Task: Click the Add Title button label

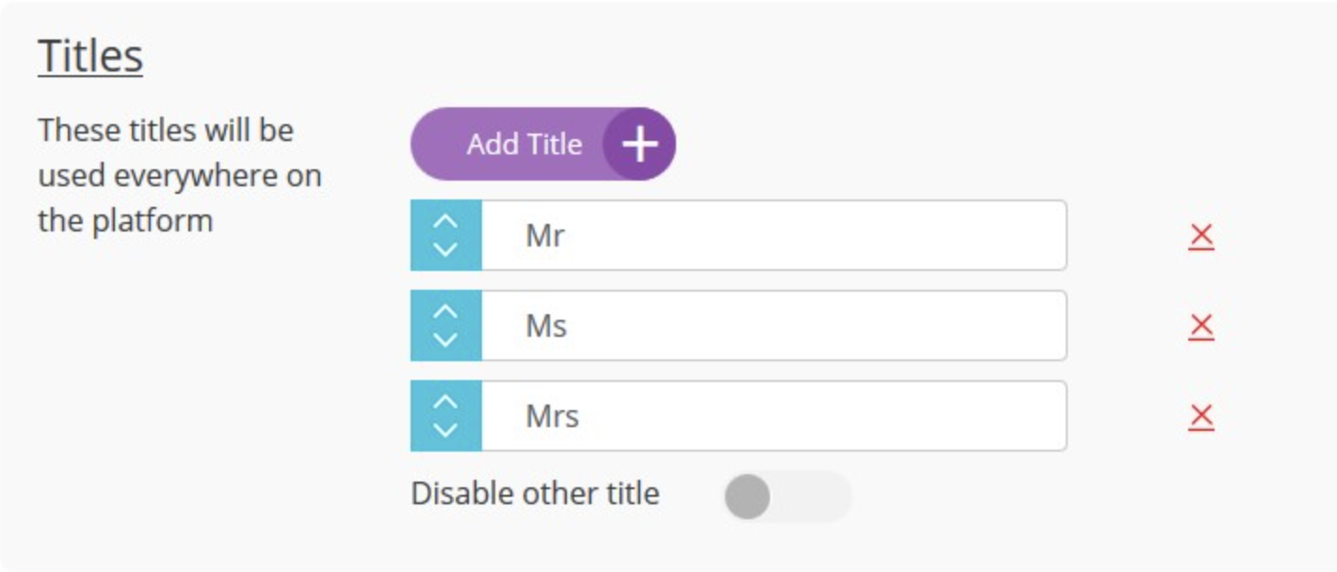Action: (524, 144)
